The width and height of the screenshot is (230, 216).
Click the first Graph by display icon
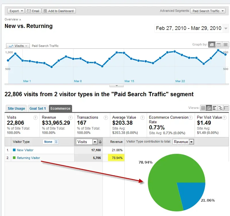(x=212, y=45)
